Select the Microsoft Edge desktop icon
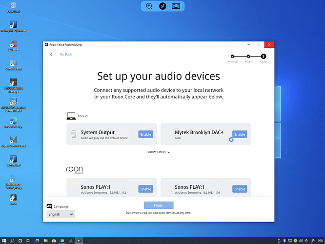Image resolution: width=325 pixels, height=244 pixels. [x=13, y=122]
